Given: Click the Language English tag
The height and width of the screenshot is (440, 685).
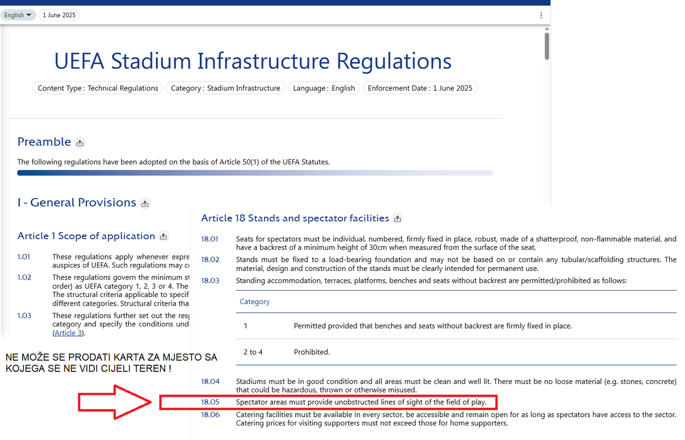Looking at the screenshot, I should click(x=324, y=88).
